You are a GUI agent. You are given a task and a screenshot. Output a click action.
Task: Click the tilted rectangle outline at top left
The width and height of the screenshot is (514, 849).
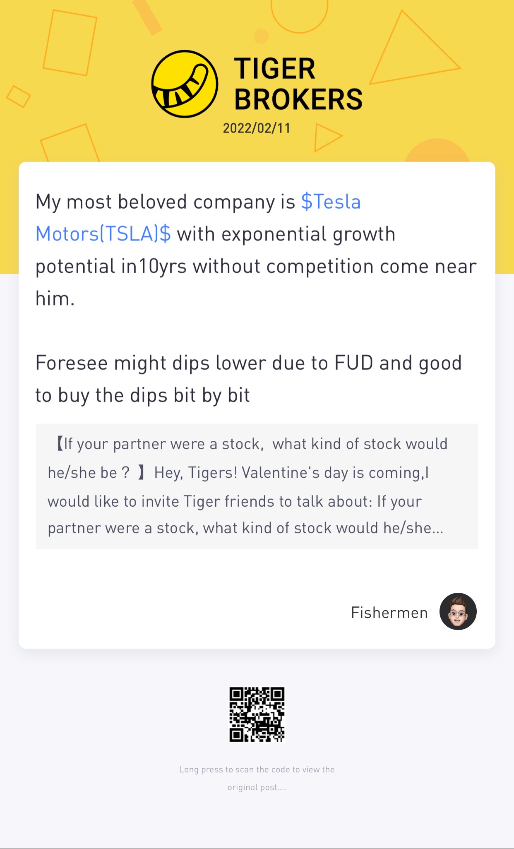click(70, 43)
